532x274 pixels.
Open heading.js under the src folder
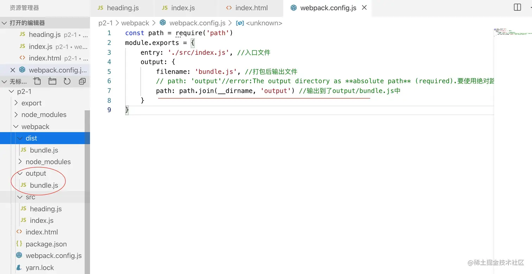46,209
